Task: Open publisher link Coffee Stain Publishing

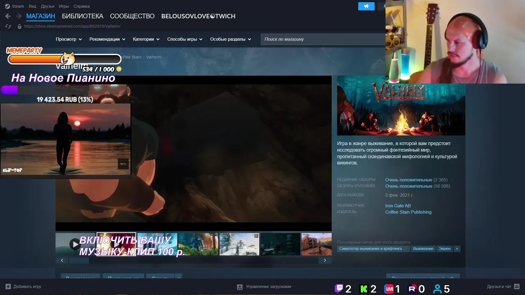Action: pos(408,212)
